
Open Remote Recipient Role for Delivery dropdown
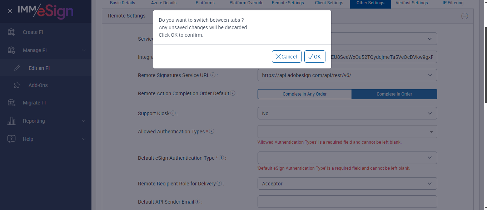(347, 184)
